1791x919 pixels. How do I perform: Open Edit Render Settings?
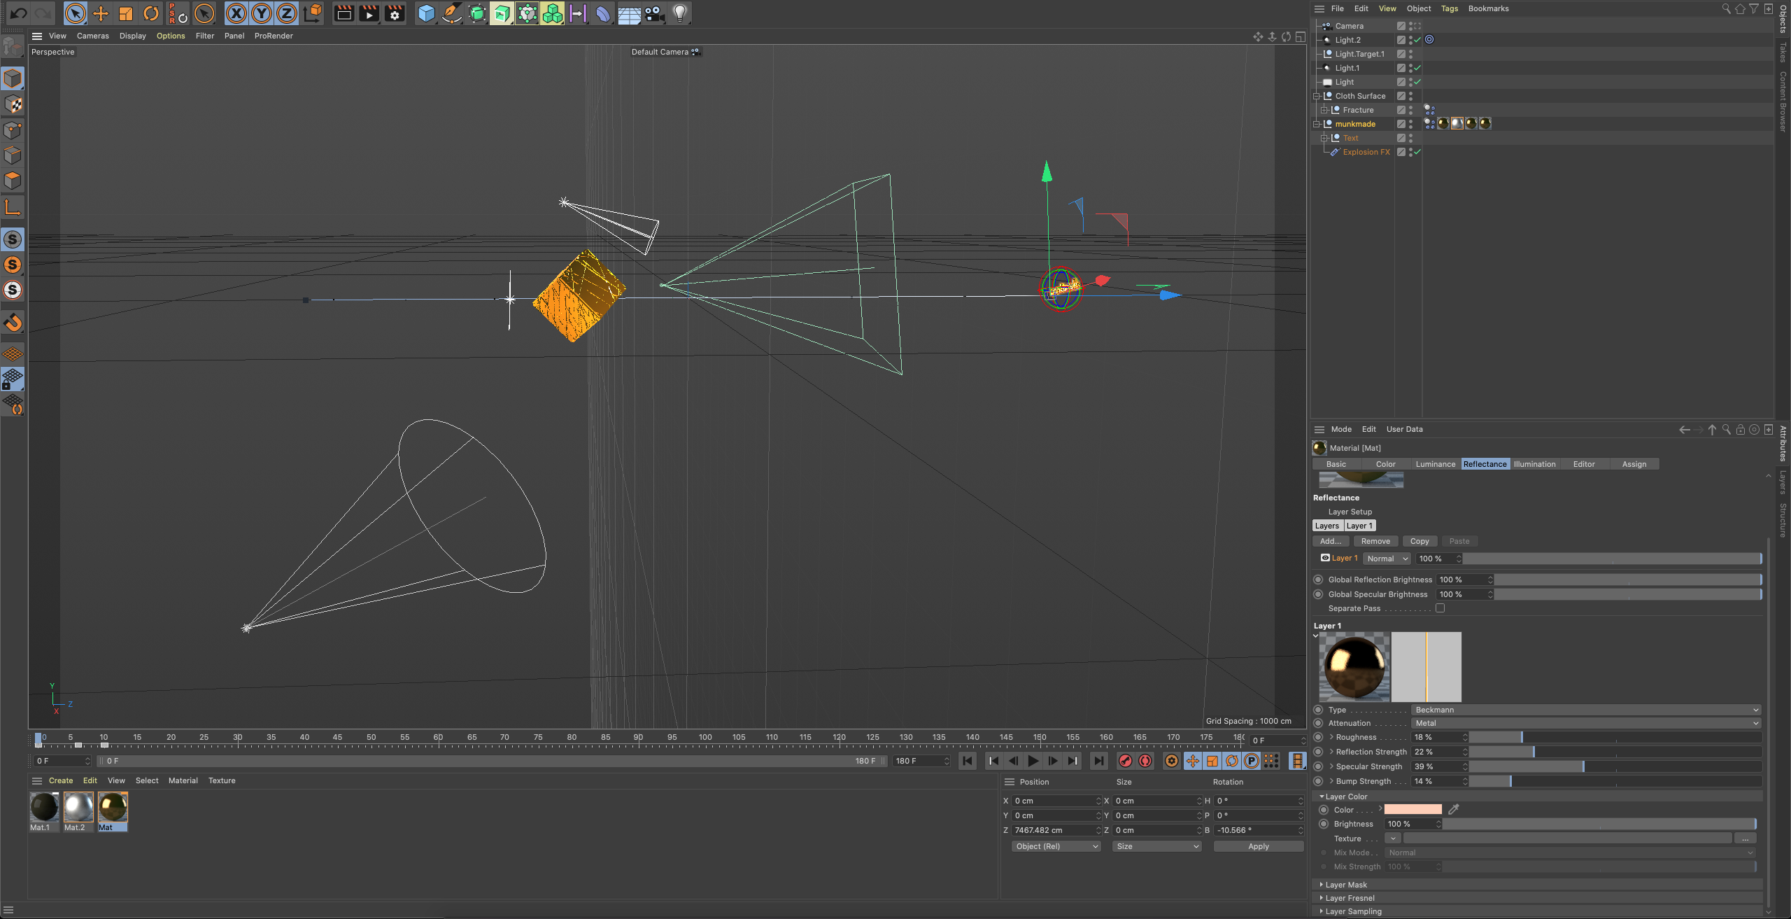pos(394,13)
